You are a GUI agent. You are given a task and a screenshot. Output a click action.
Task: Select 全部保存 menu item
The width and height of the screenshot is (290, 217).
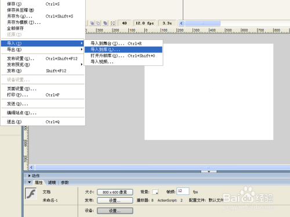coord(43,28)
